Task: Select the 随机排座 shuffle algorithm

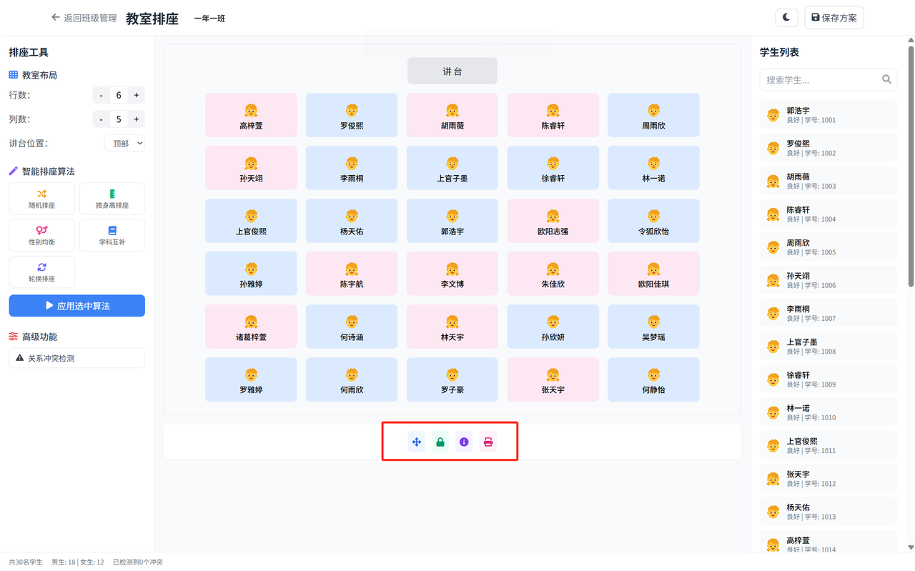Action: coord(41,199)
